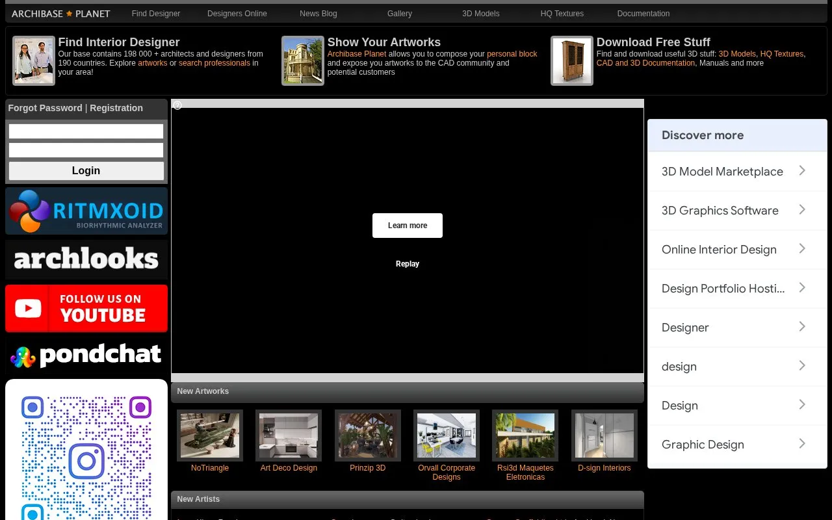This screenshot has width=832, height=520.
Task: Replay the video advertisement
Action: (408, 264)
